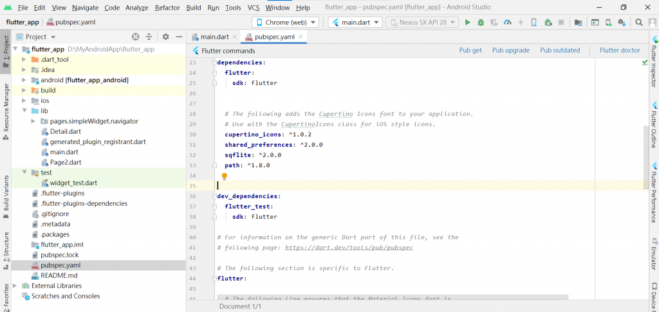This screenshot has height=312, width=659.
Task: Click Pub upgrade link
Action: click(x=510, y=50)
